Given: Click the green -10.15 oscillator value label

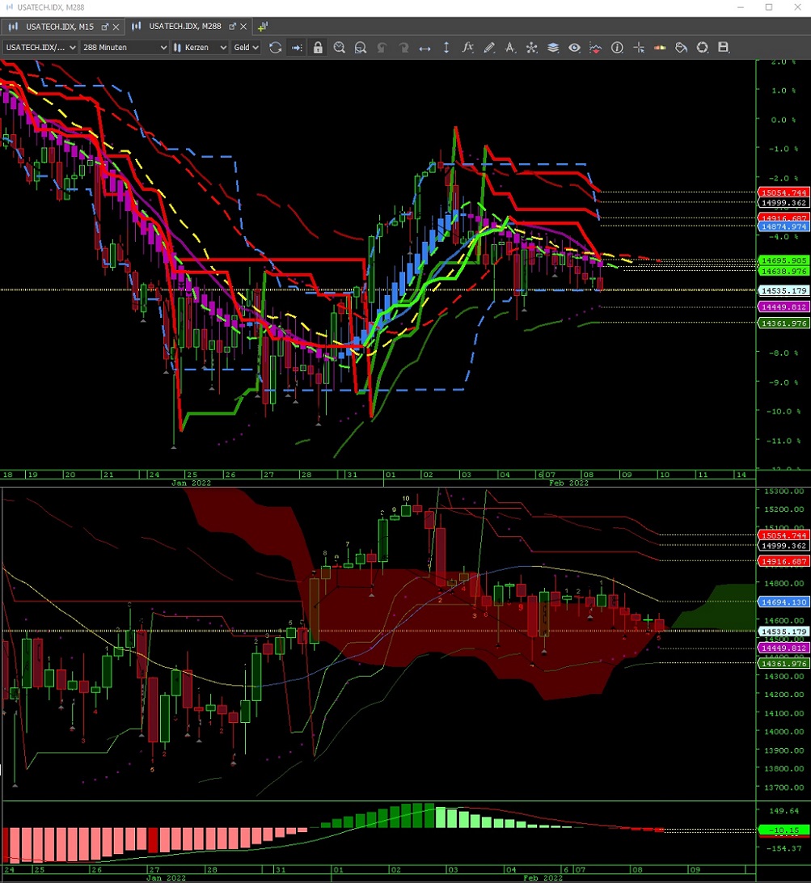Looking at the screenshot, I should pyautogui.click(x=784, y=830).
